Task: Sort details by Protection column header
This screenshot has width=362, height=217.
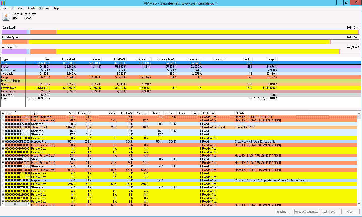Action: pyautogui.click(x=218, y=113)
